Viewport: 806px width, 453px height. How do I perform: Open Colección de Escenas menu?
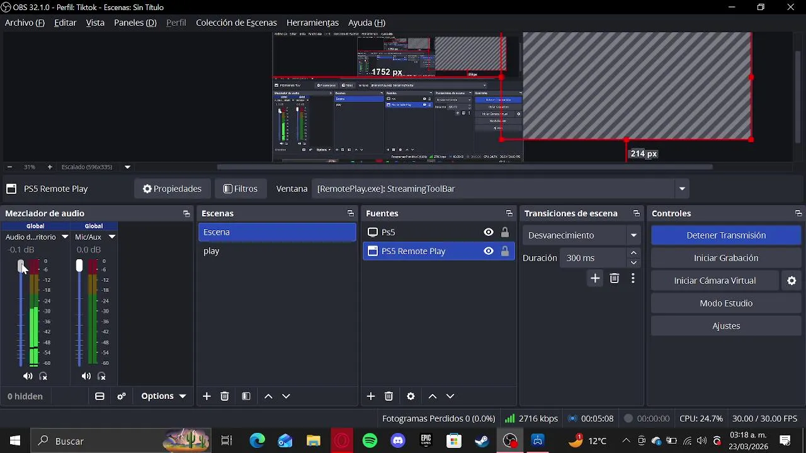236,23
